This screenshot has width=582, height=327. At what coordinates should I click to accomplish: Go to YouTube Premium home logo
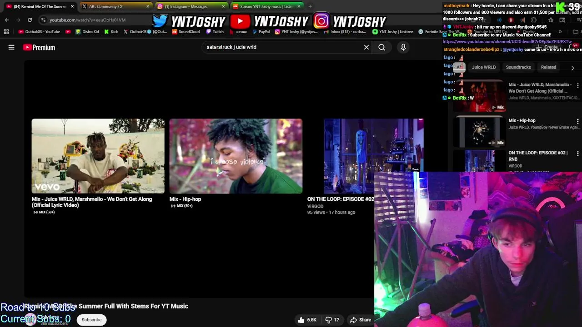tap(39, 47)
